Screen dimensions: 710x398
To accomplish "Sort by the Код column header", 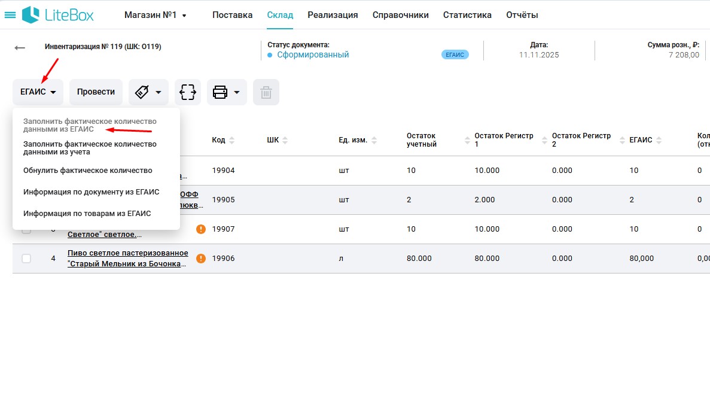I will (219, 140).
